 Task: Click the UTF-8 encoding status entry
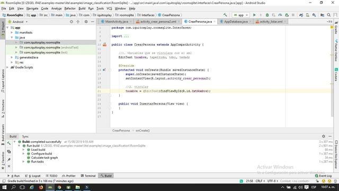click(272, 181)
